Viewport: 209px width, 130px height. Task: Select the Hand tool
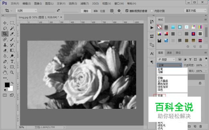5,73
